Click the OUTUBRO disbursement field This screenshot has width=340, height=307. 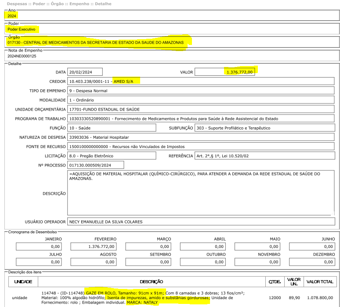[x=203, y=262]
